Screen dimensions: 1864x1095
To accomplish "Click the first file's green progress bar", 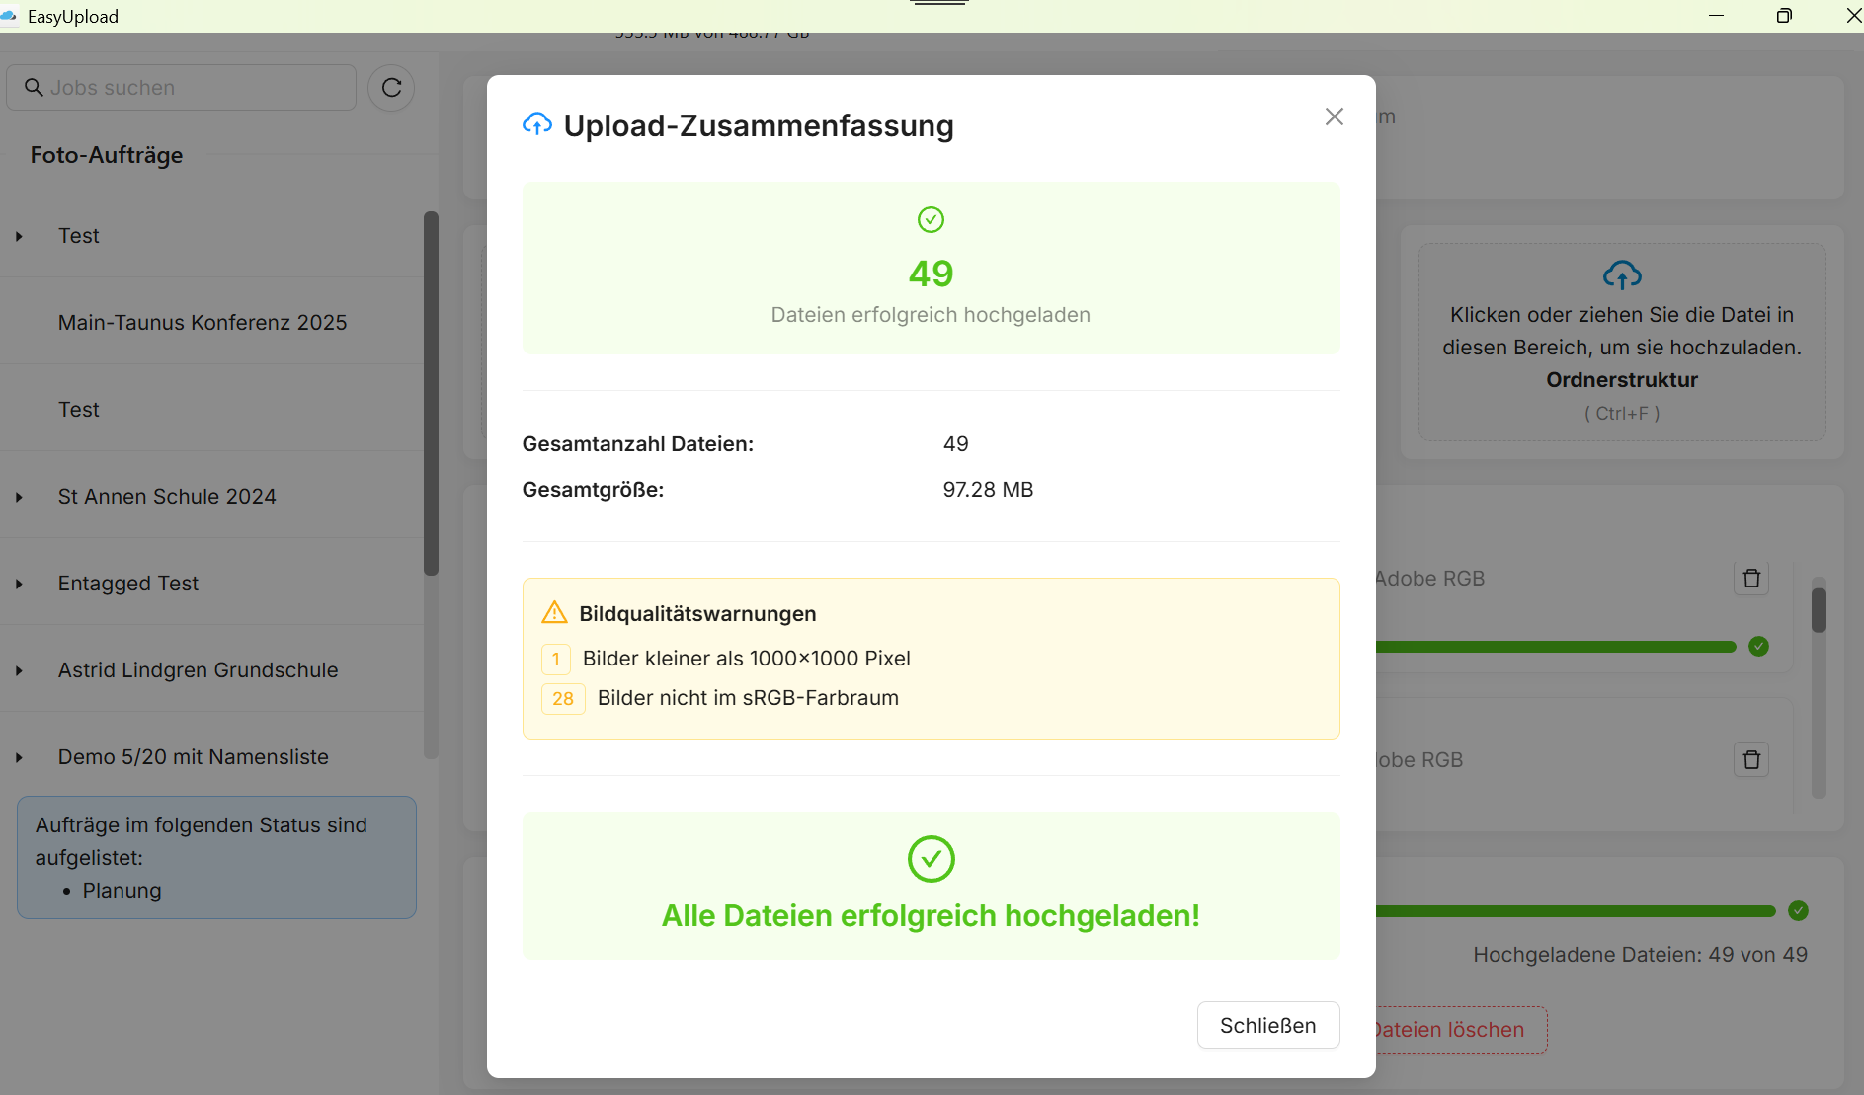I will tap(1556, 647).
